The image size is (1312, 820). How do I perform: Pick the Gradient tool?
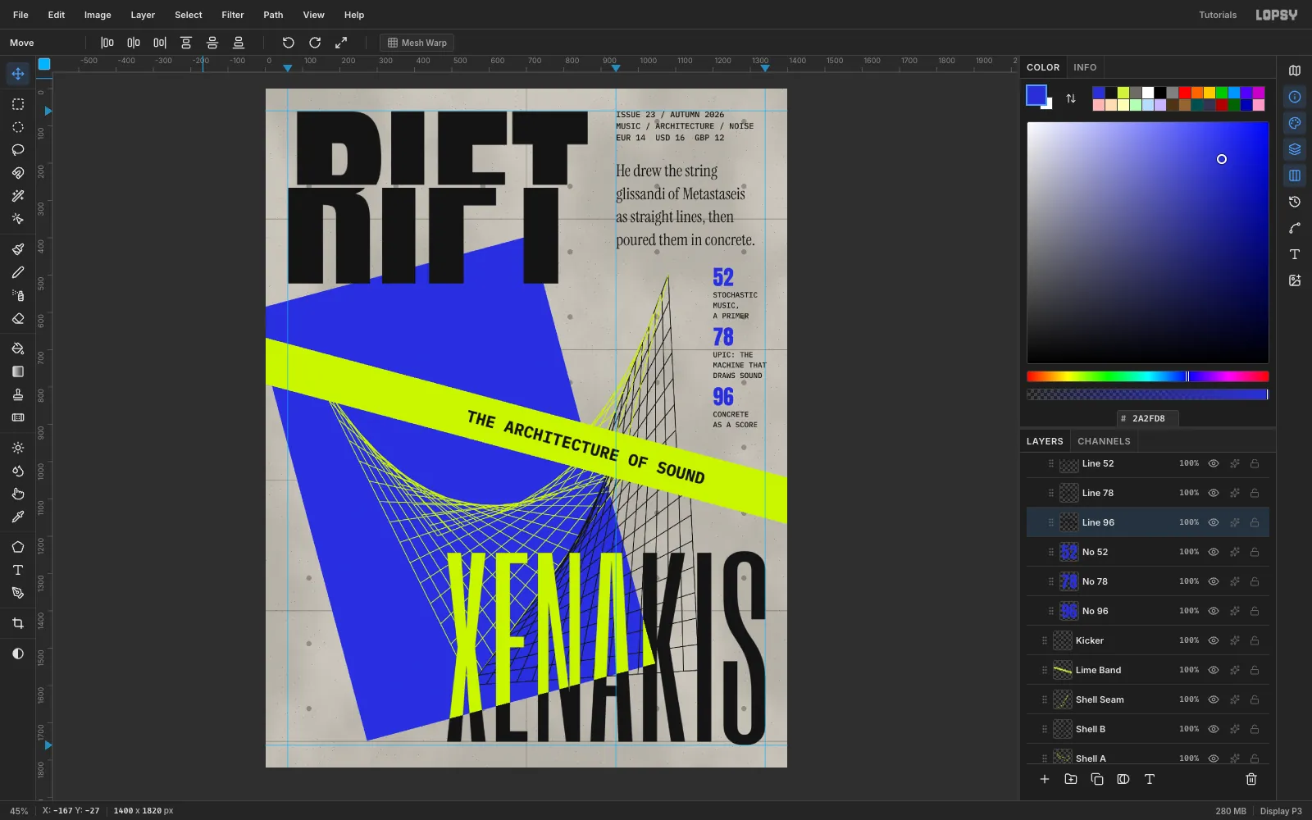click(x=18, y=371)
